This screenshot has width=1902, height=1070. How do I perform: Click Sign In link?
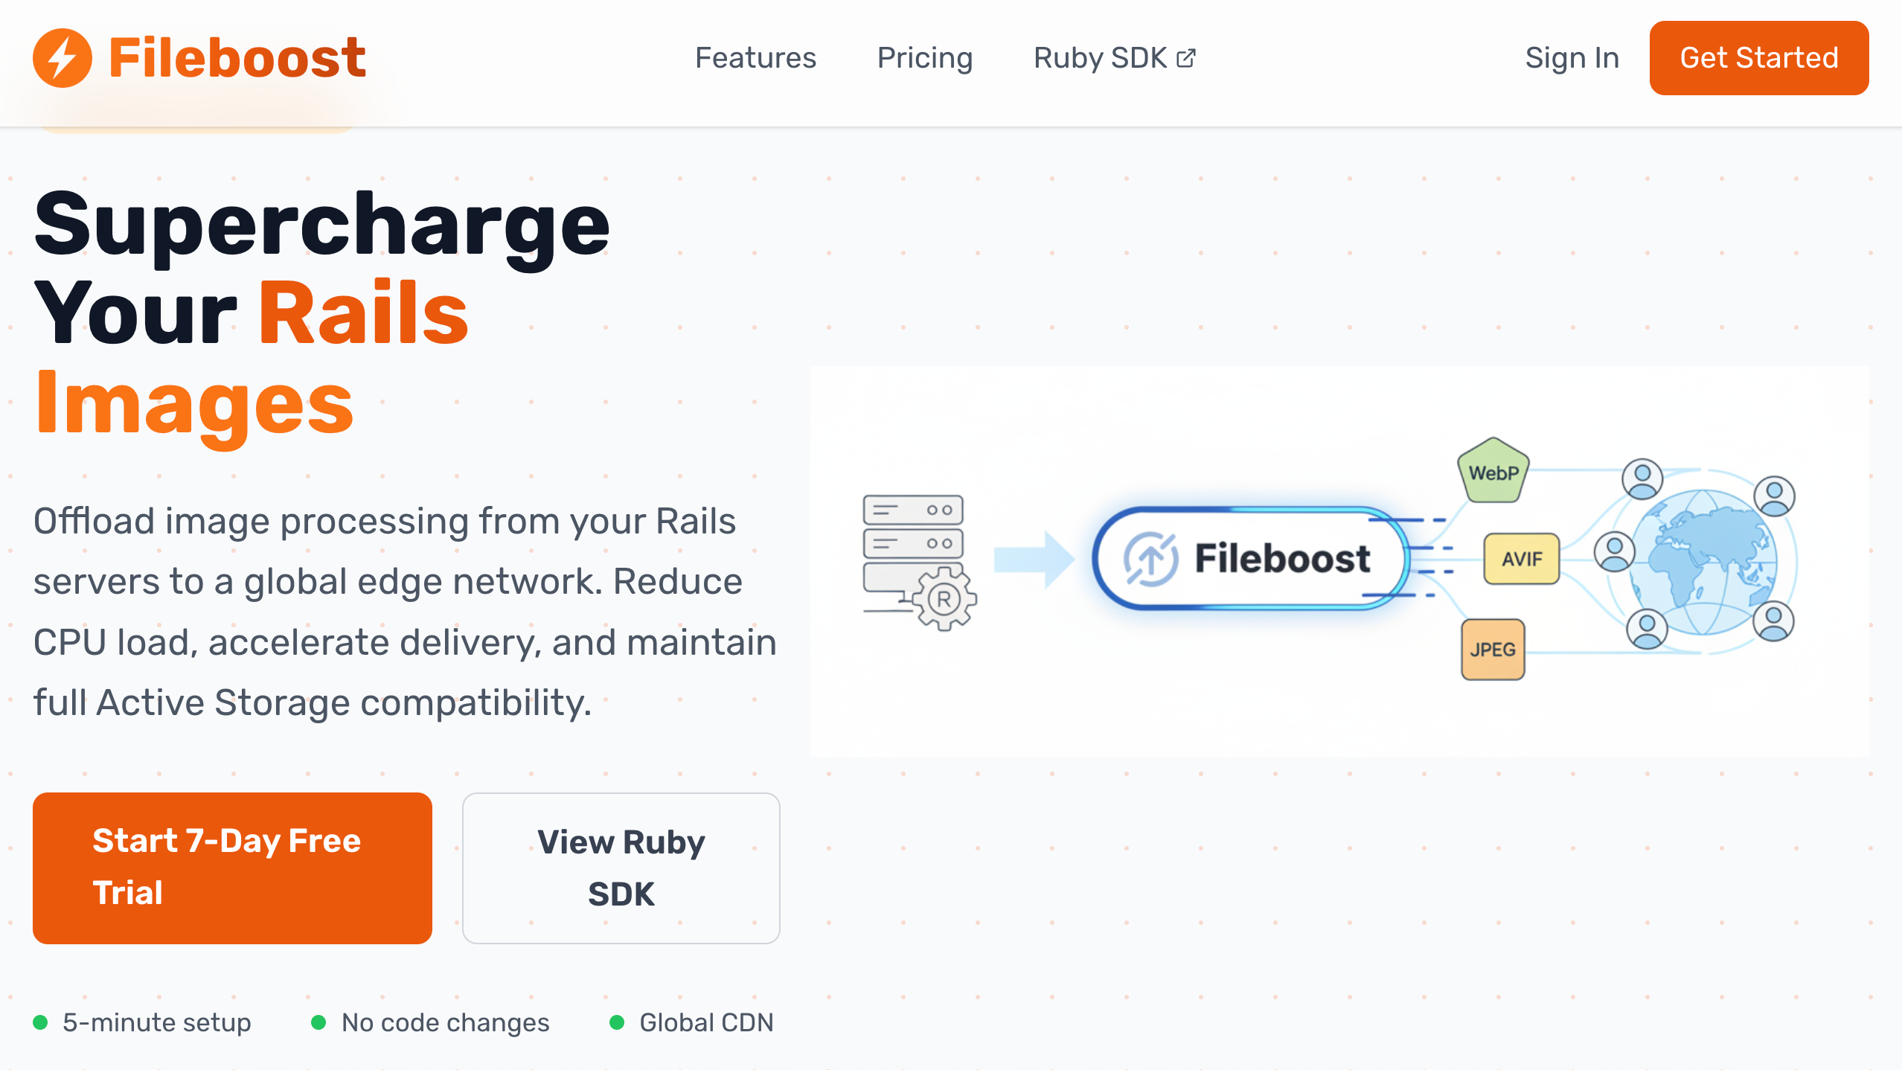click(1572, 58)
